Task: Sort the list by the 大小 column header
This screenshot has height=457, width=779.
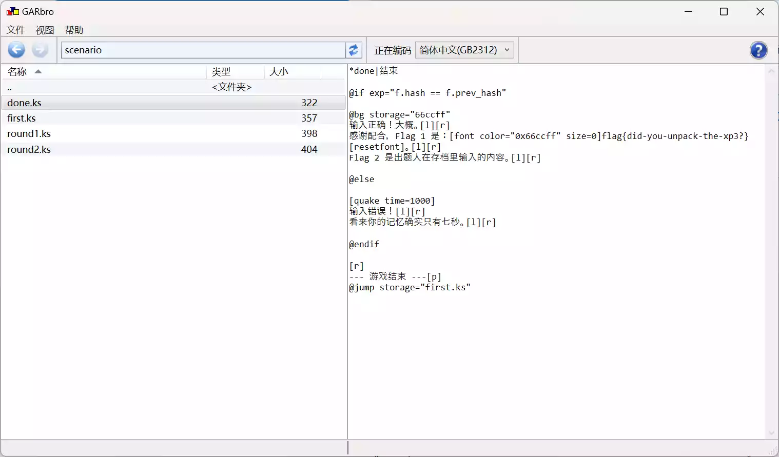Action: pos(293,72)
